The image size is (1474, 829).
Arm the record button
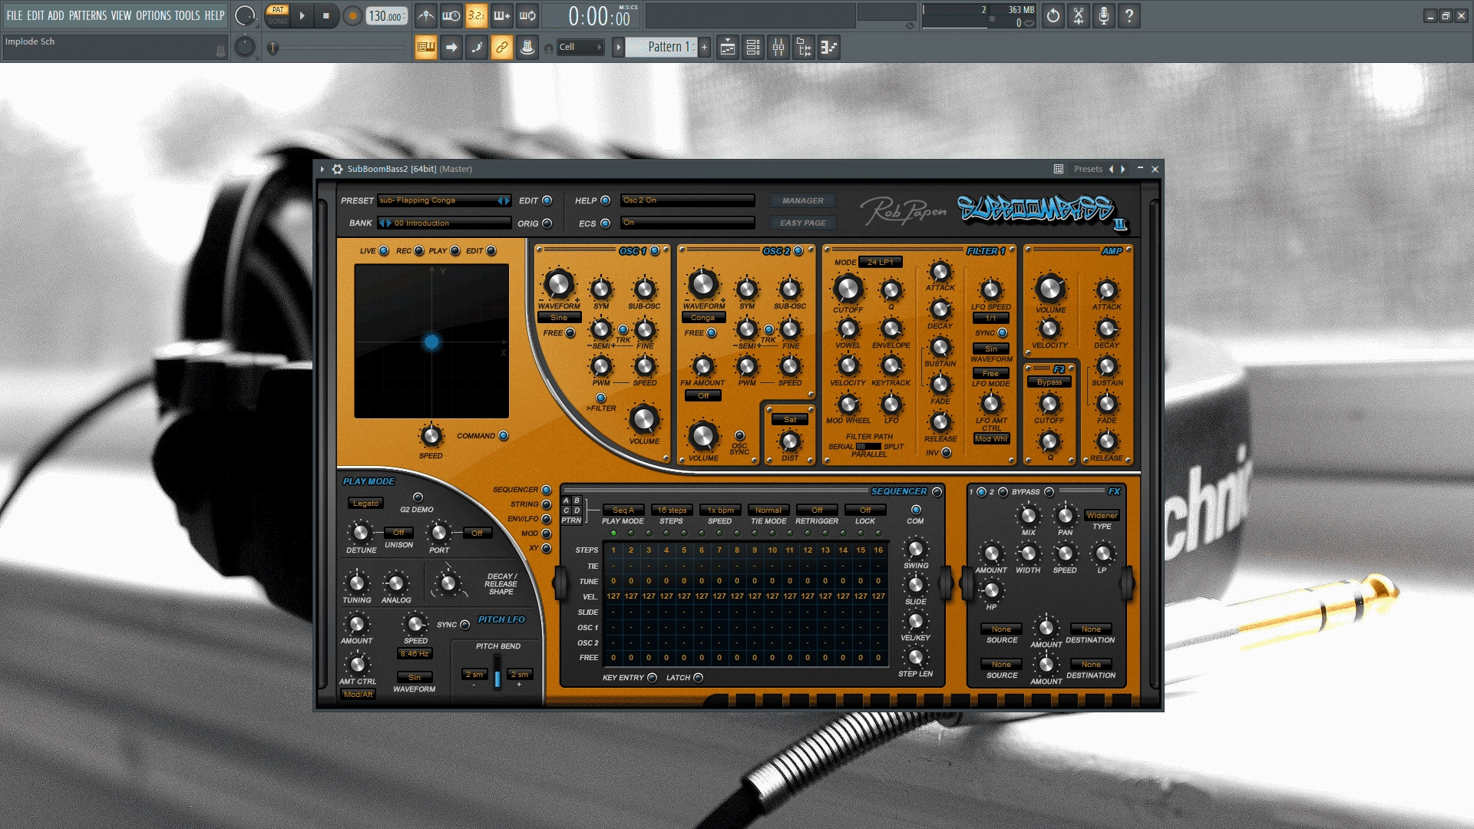[x=352, y=15]
